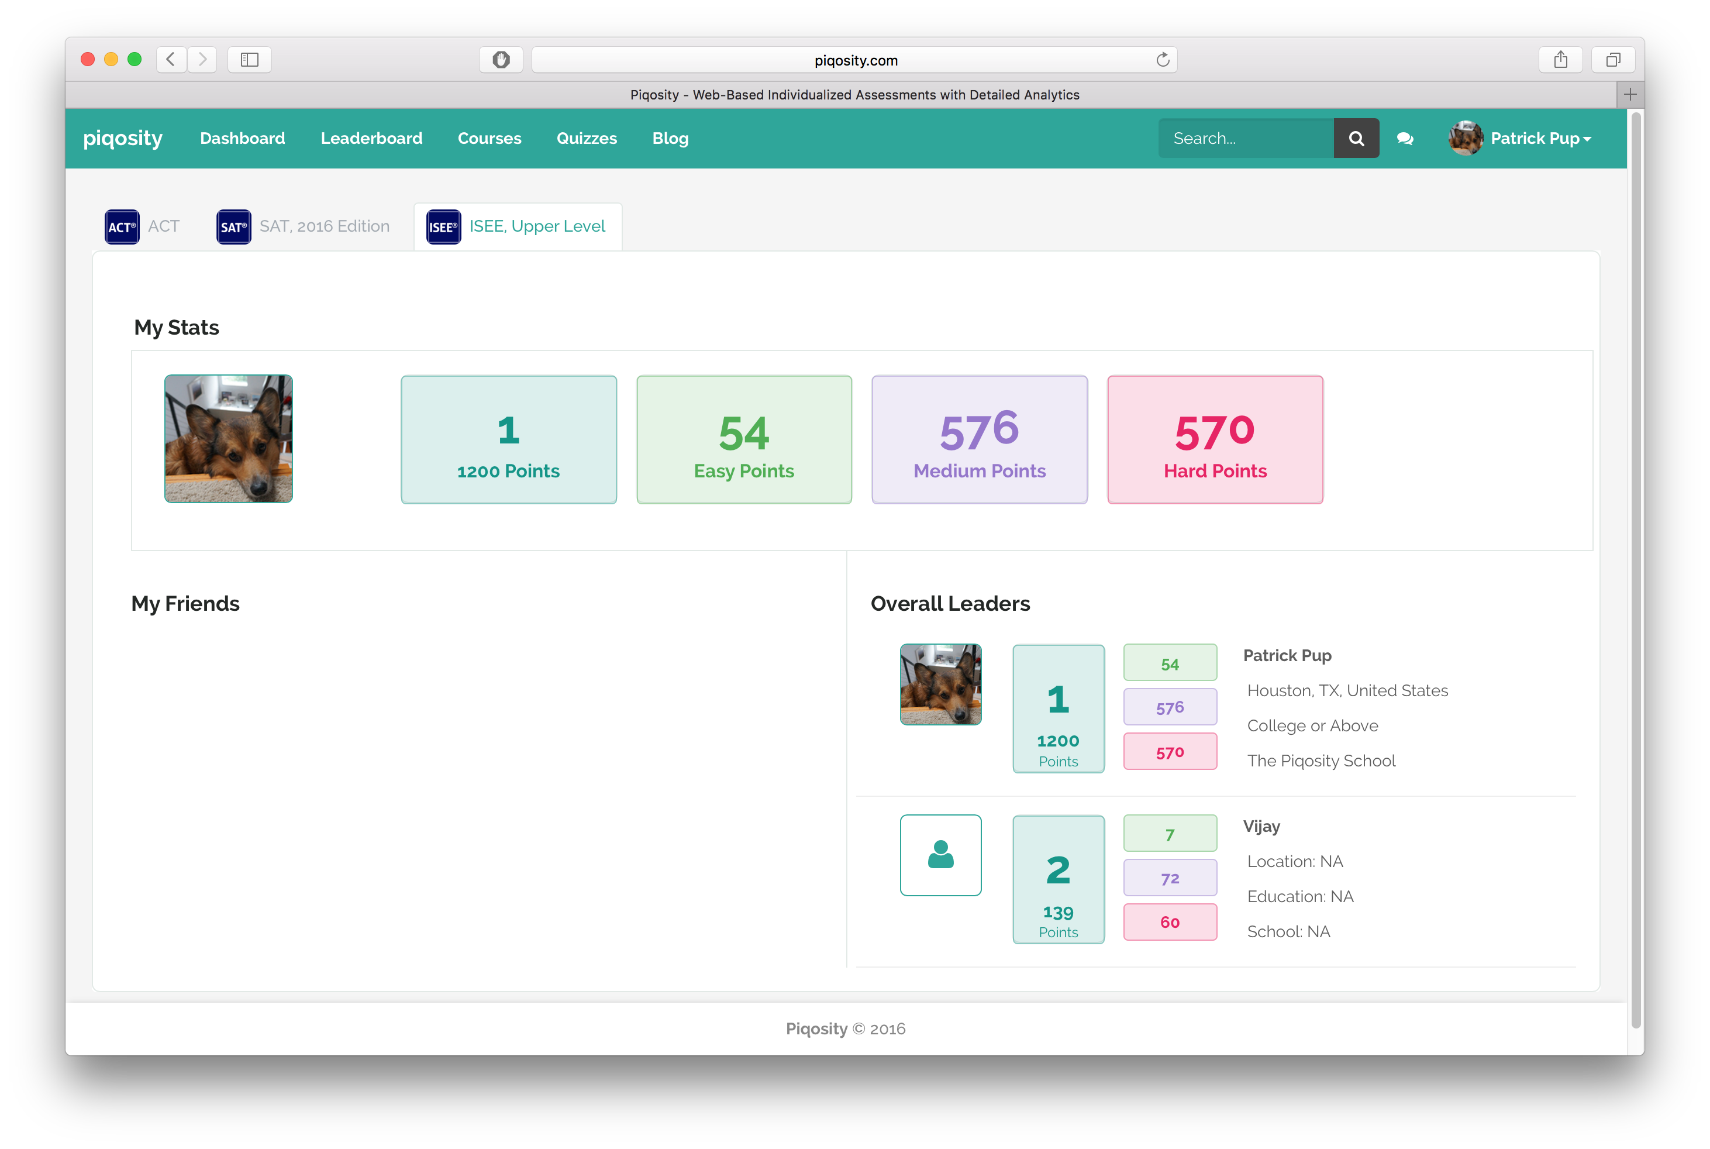Click the privacy shield icon
This screenshot has height=1149, width=1710.
coord(501,59)
